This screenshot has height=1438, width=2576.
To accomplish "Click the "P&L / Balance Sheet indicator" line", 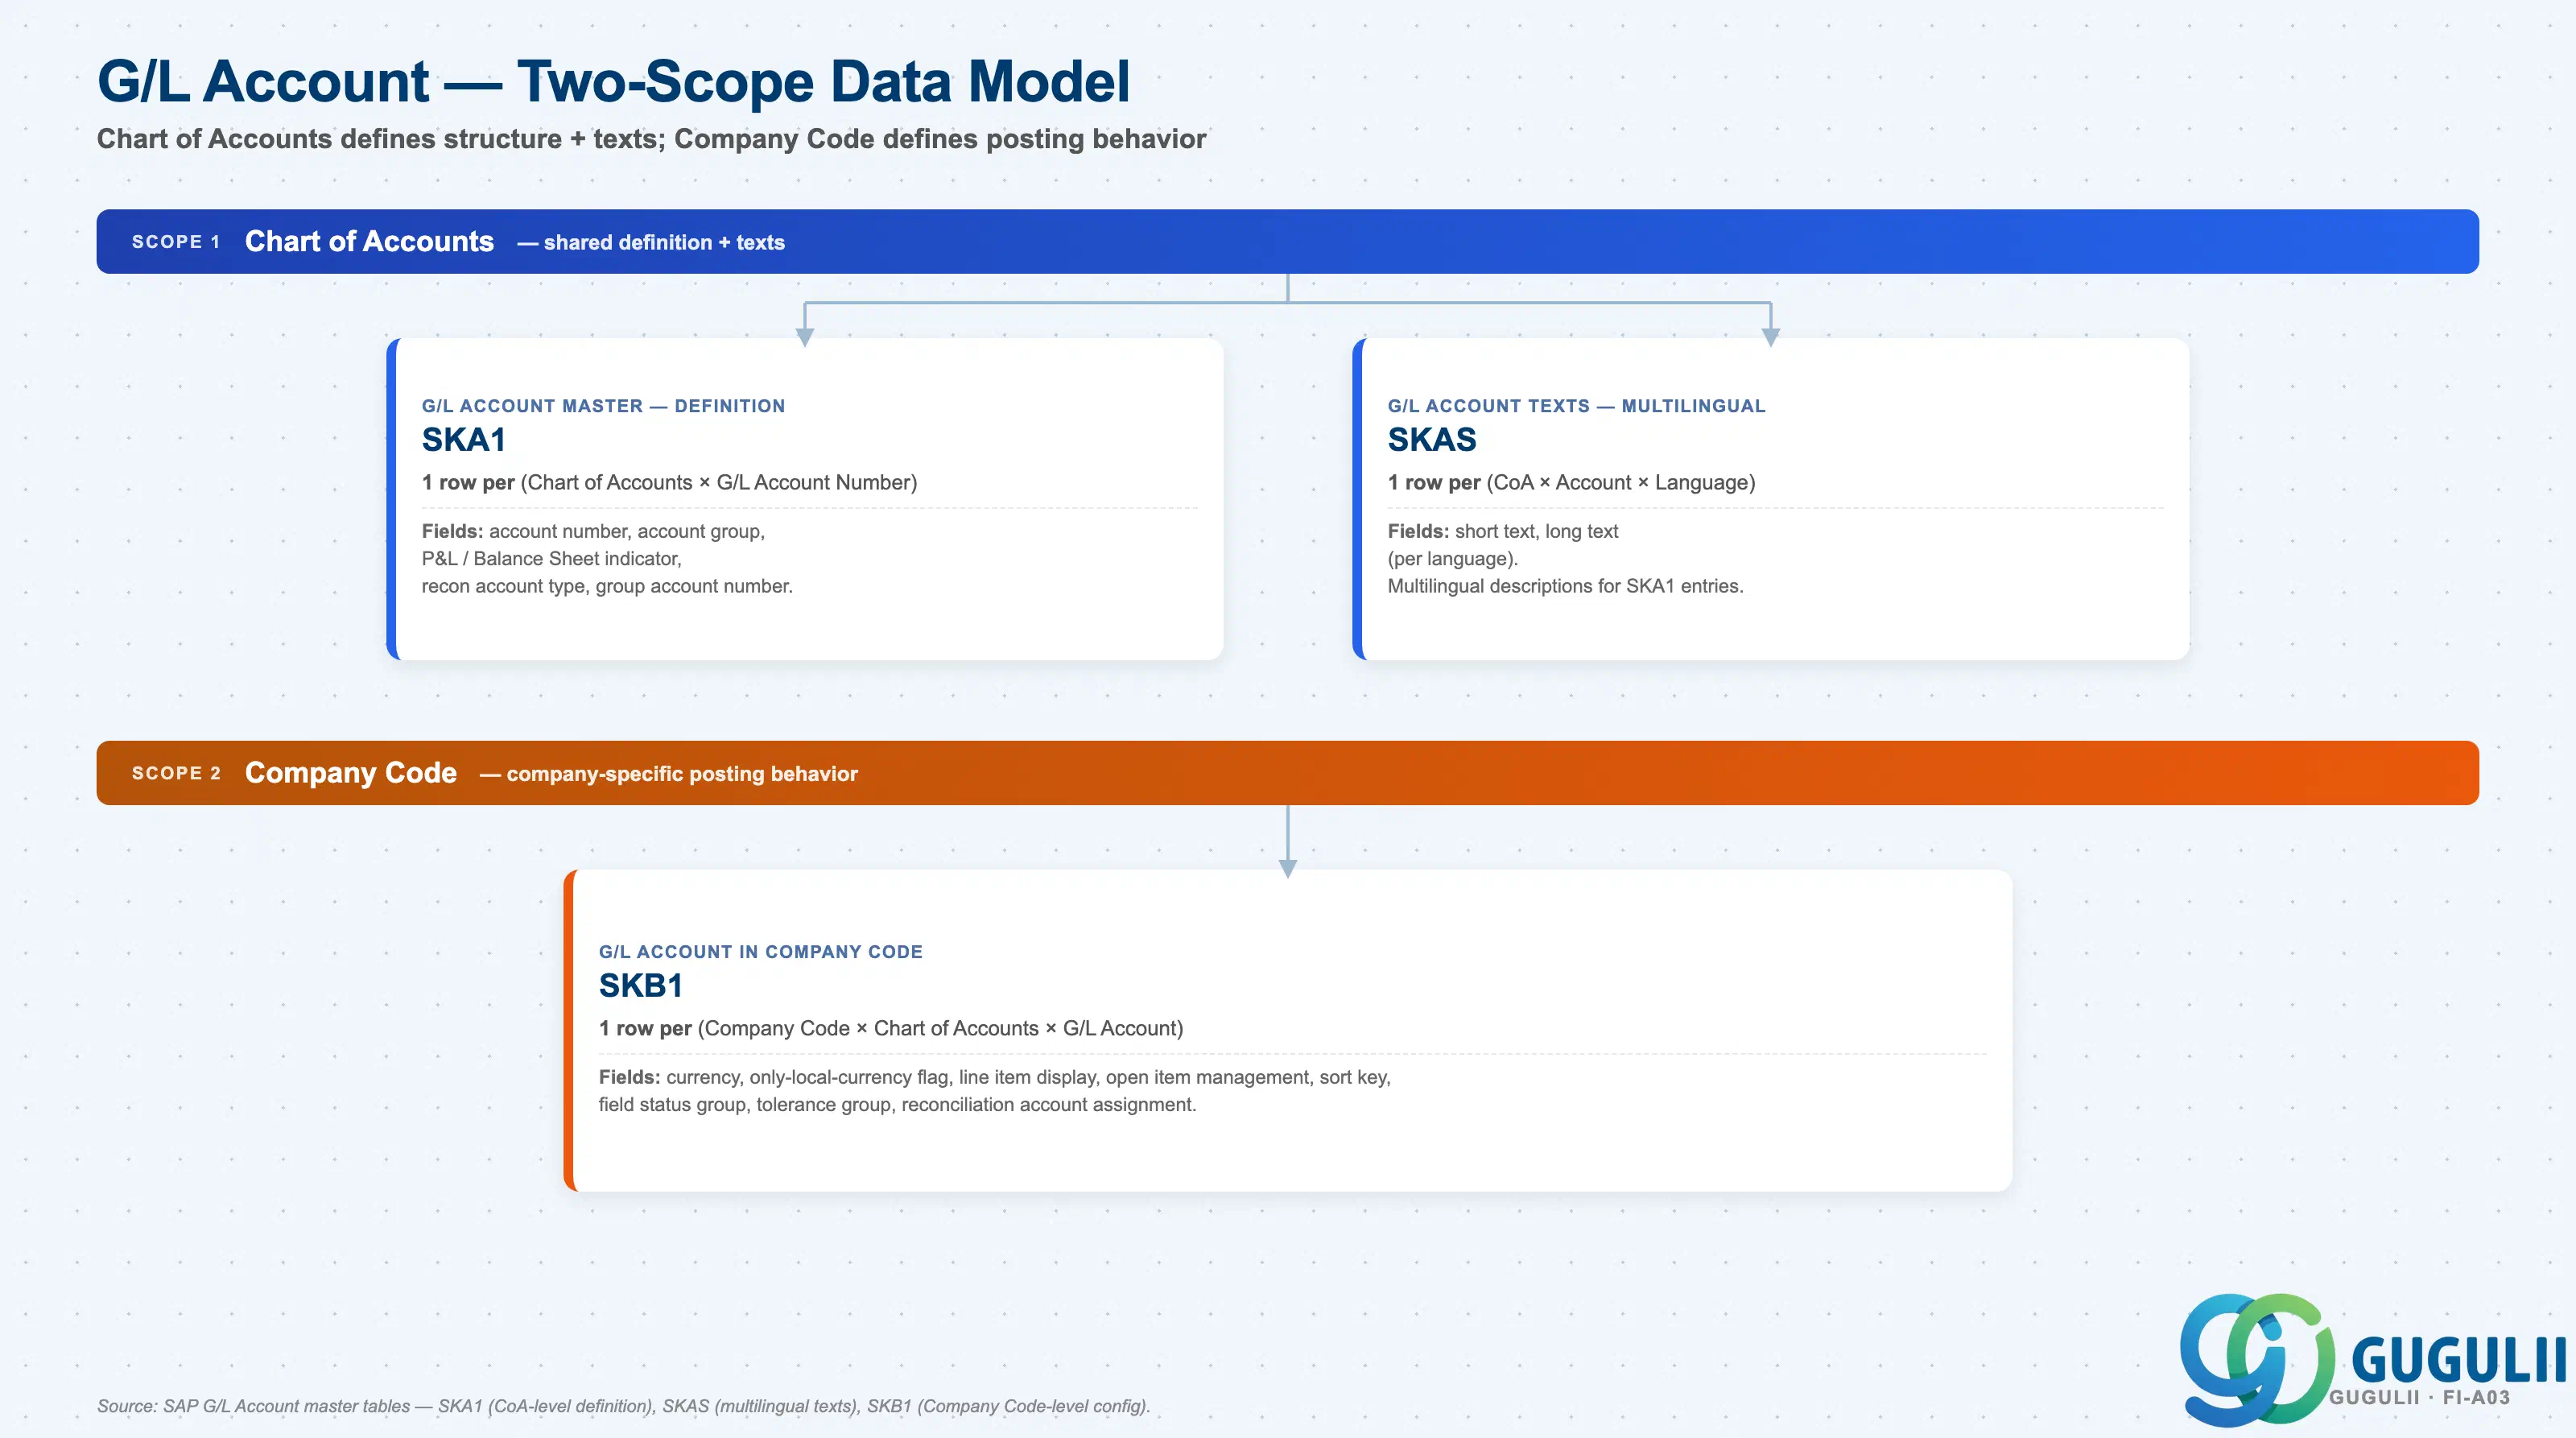I will (x=551, y=559).
